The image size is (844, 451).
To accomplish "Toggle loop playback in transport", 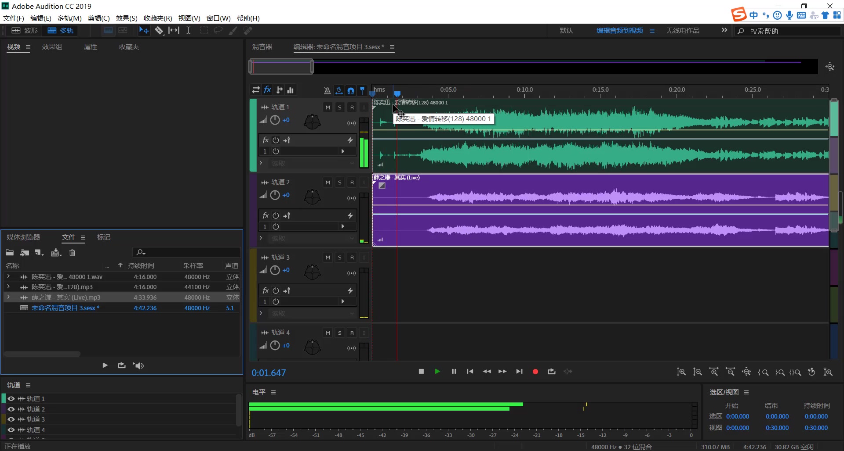I will click(x=552, y=372).
